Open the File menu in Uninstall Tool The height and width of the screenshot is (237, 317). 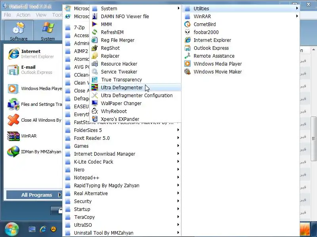[8, 15]
